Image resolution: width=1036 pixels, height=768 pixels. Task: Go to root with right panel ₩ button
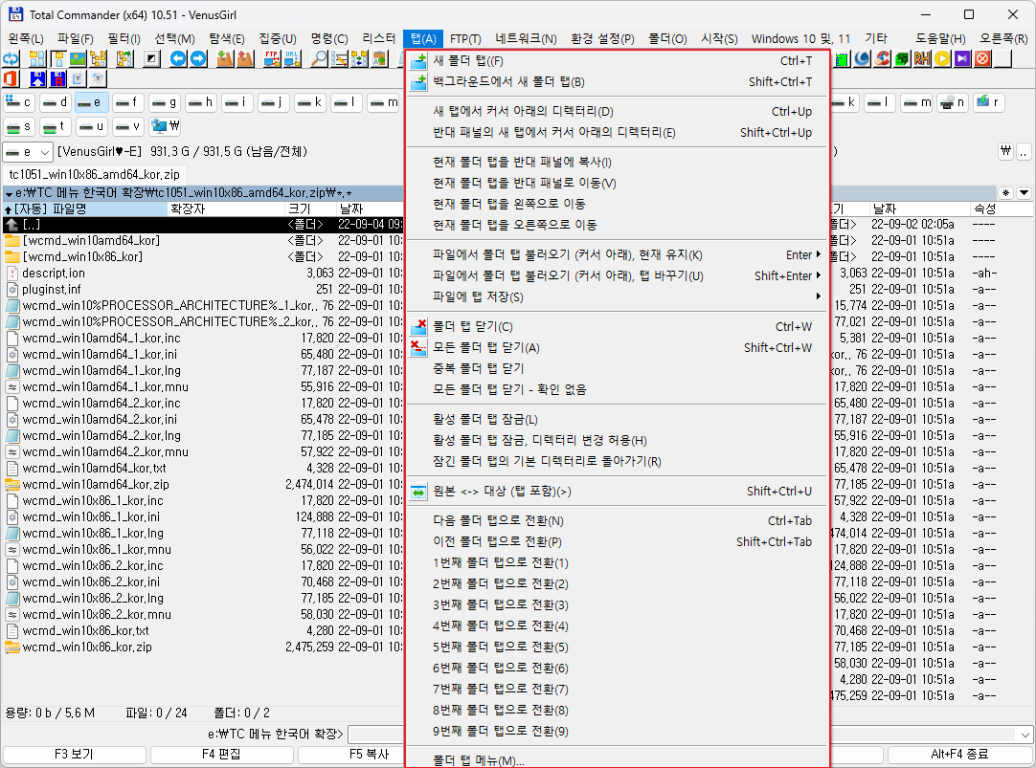[1005, 152]
